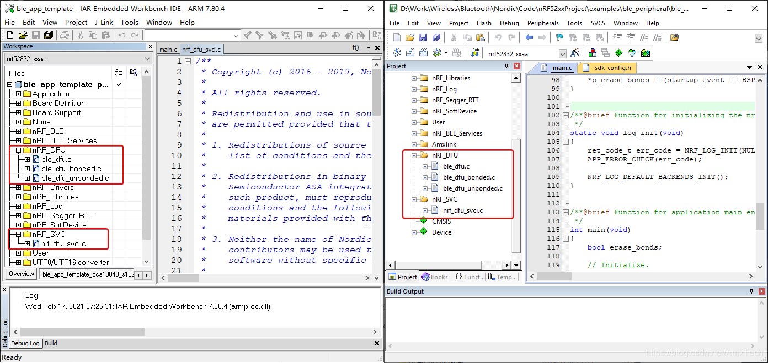
Task: Expand Application group in IAR workspace
Action: (x=18, y=94)
